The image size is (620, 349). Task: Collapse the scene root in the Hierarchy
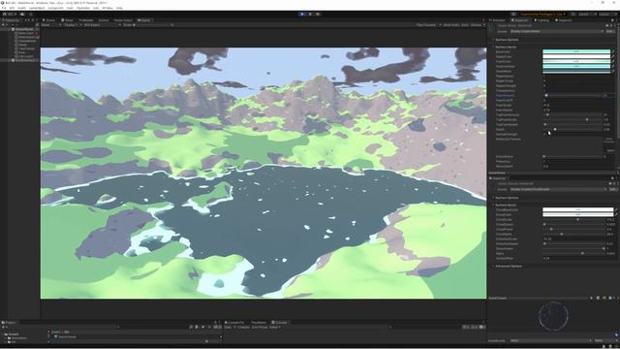10,29
